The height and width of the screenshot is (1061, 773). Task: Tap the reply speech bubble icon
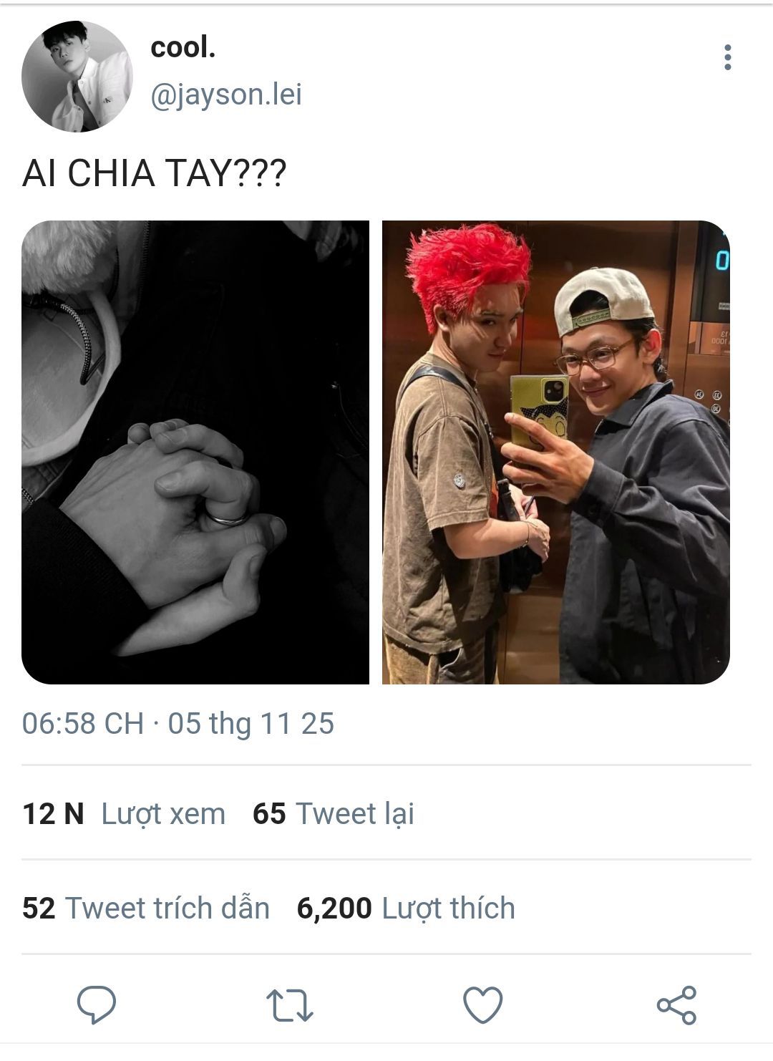click(97, 1004)
